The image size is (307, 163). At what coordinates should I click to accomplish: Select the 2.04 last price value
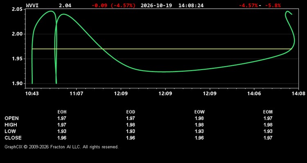coord(65,5)
